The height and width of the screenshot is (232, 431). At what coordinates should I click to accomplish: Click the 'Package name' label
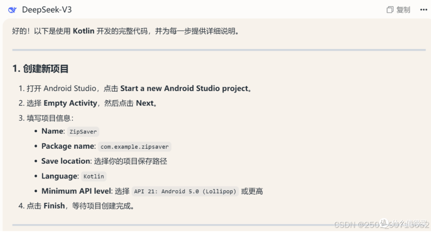click(68, 146)
